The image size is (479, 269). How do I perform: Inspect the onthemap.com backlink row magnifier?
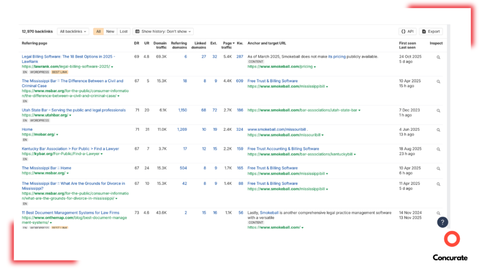438,212
